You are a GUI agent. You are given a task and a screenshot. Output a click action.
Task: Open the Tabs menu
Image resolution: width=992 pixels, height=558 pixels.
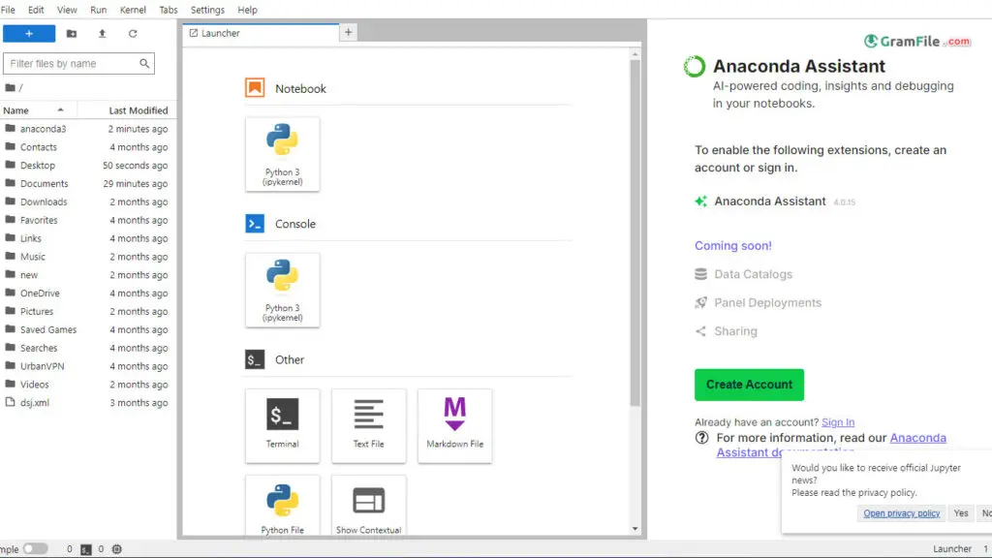[169, 10]
